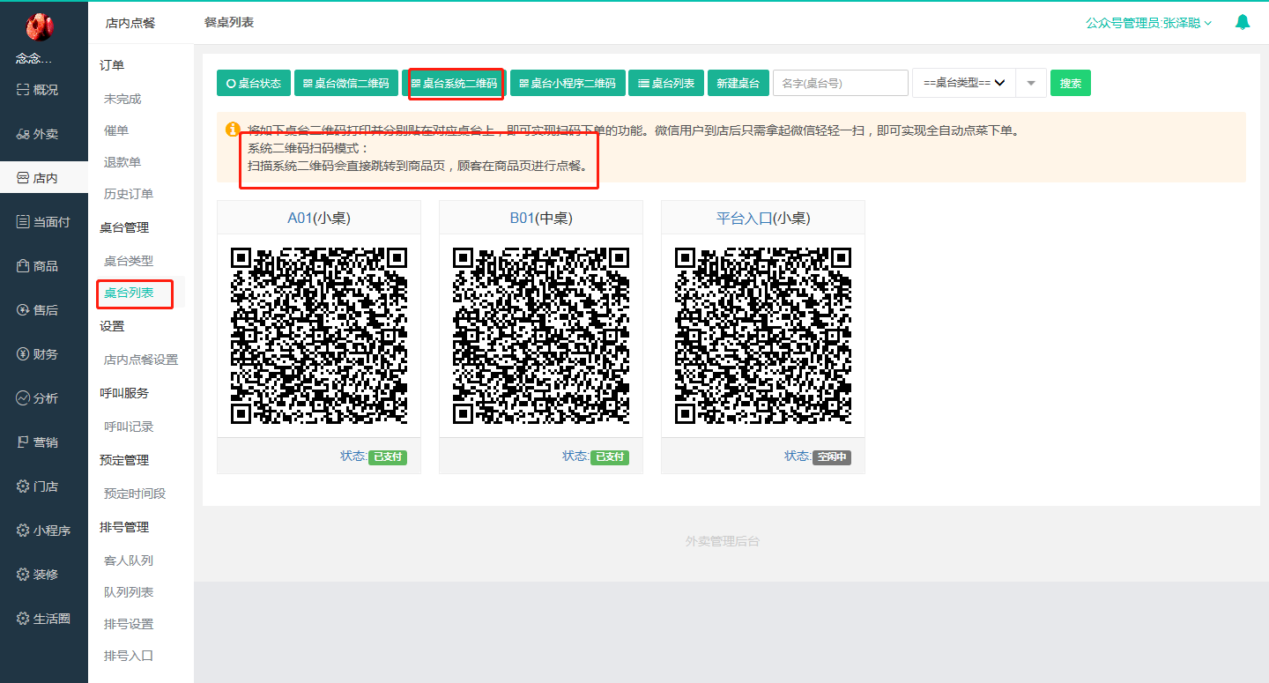
Task: Click the 桌台小程序二维码 button
Action: [x=568, y=83]
